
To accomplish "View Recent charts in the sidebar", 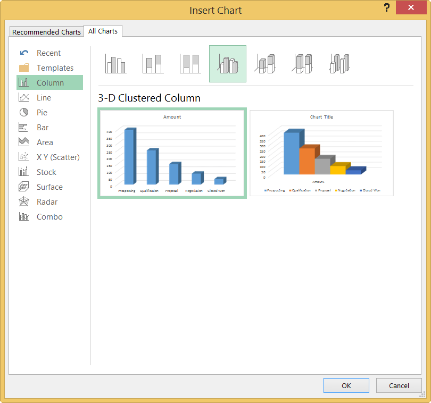I will (x=48, y=53).
